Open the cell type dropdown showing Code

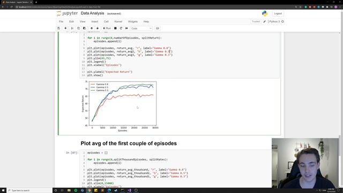pyautogui.click(x=141, y=28)
